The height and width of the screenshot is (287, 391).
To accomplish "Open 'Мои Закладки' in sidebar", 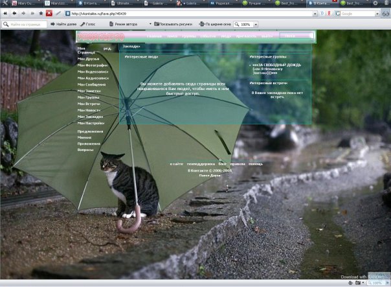I will click(x=90, y=117).
